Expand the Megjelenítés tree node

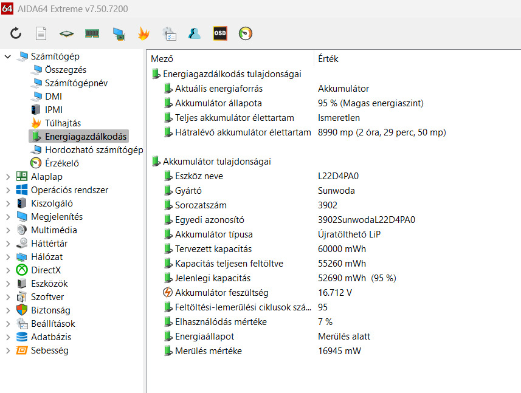pyautogui.click(x=8, y=217)
